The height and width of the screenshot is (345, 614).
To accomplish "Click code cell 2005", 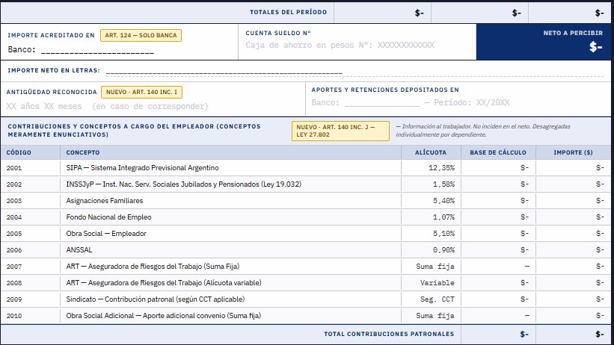I will coord(14,234).
